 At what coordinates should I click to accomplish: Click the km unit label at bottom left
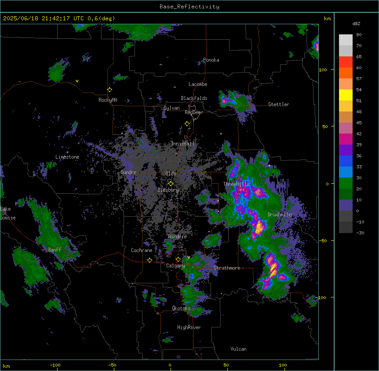coord(7,366)
